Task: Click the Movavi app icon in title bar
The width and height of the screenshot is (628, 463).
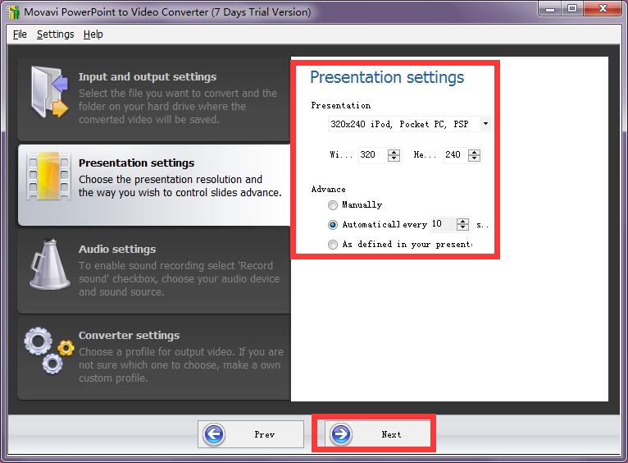Action: (x=14, y=12)
